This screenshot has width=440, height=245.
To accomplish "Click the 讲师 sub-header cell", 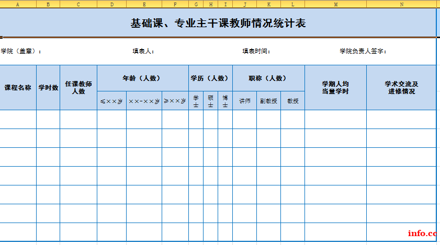I will tap(244, 101).
